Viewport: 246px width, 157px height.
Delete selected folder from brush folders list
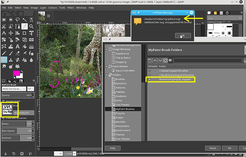point(165,60)
